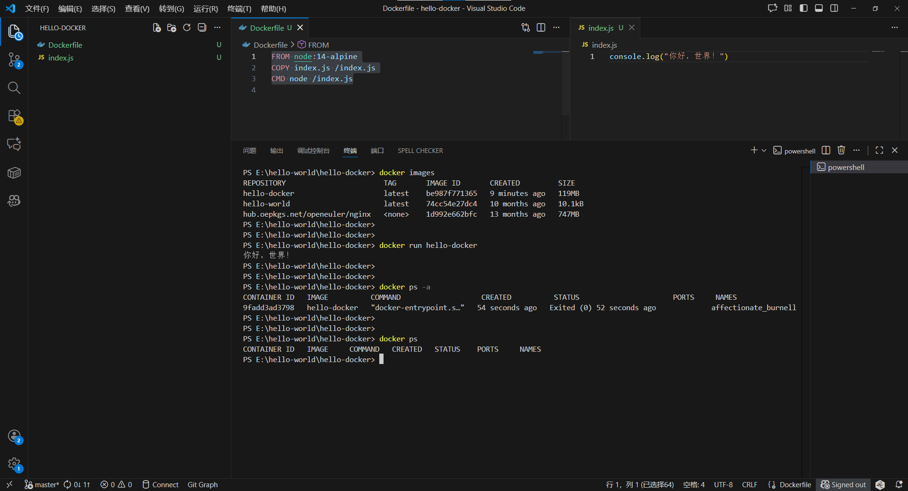The image size is (908, 491).
Task: Open changes compare icon for Dockerfile editor
Action: (x=526, y=28)
